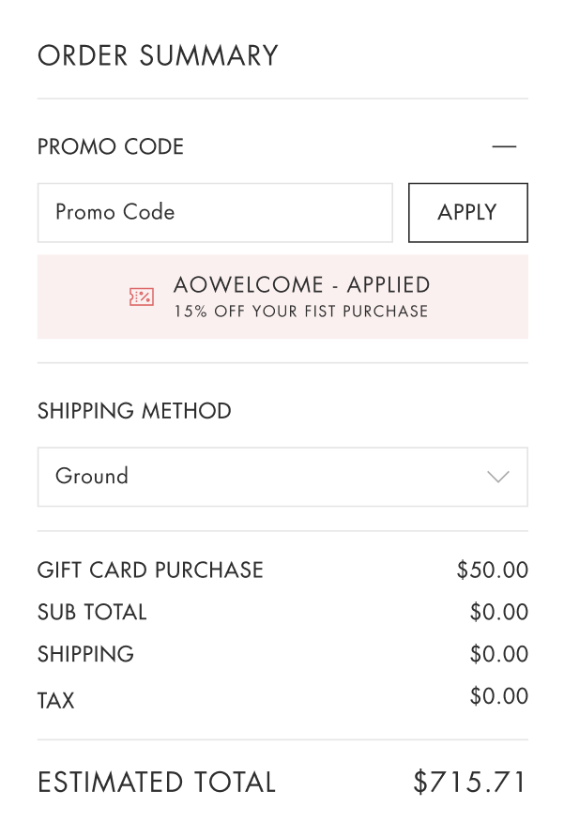This screenshot has height=837, width=564.
Task: Click the GIFT CARD PURCHASE label
Action: click(150, 570)
